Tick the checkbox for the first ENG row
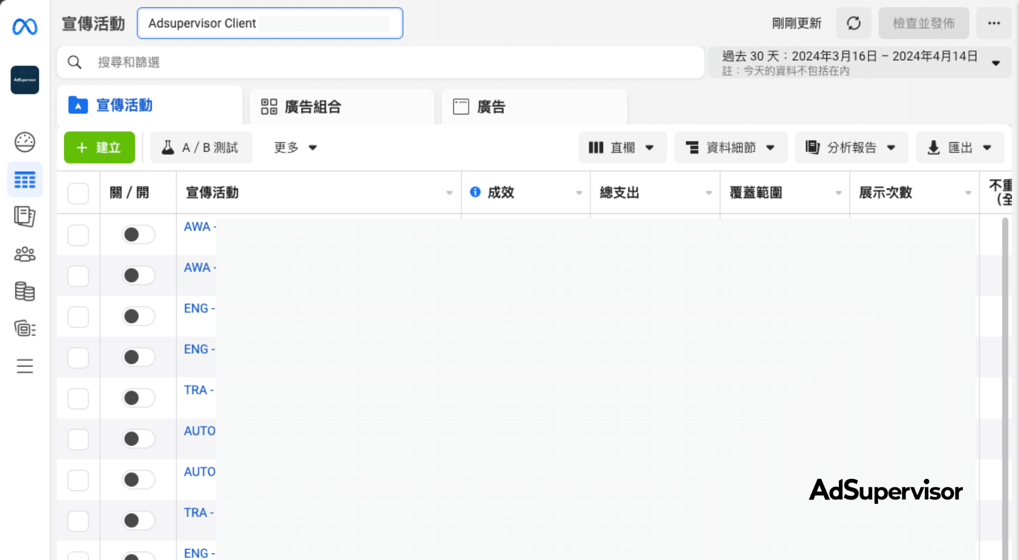 click(78, 316)
